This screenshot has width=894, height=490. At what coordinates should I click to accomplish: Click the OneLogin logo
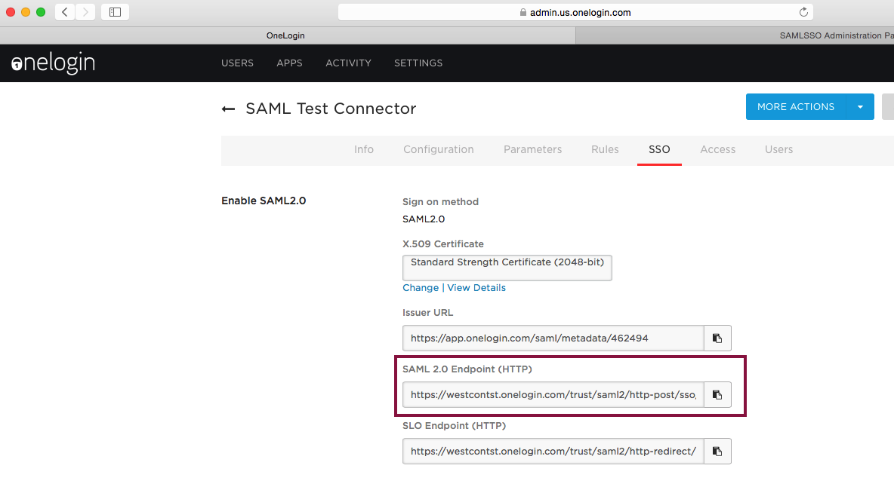[53, 63]
